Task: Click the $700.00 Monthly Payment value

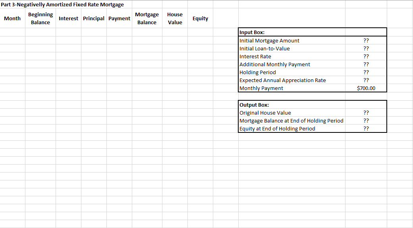Action: (x=366, y=88)
